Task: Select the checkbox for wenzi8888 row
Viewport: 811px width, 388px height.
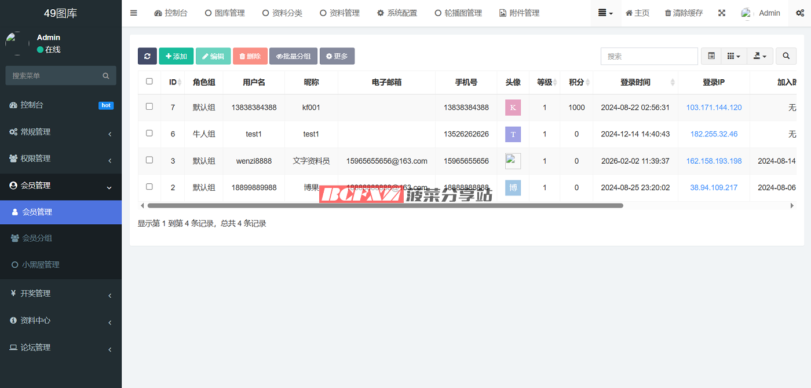Action: click(149, 160)
